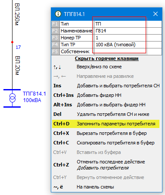Click the ТПГ814.1 label on the scheme

34,94
